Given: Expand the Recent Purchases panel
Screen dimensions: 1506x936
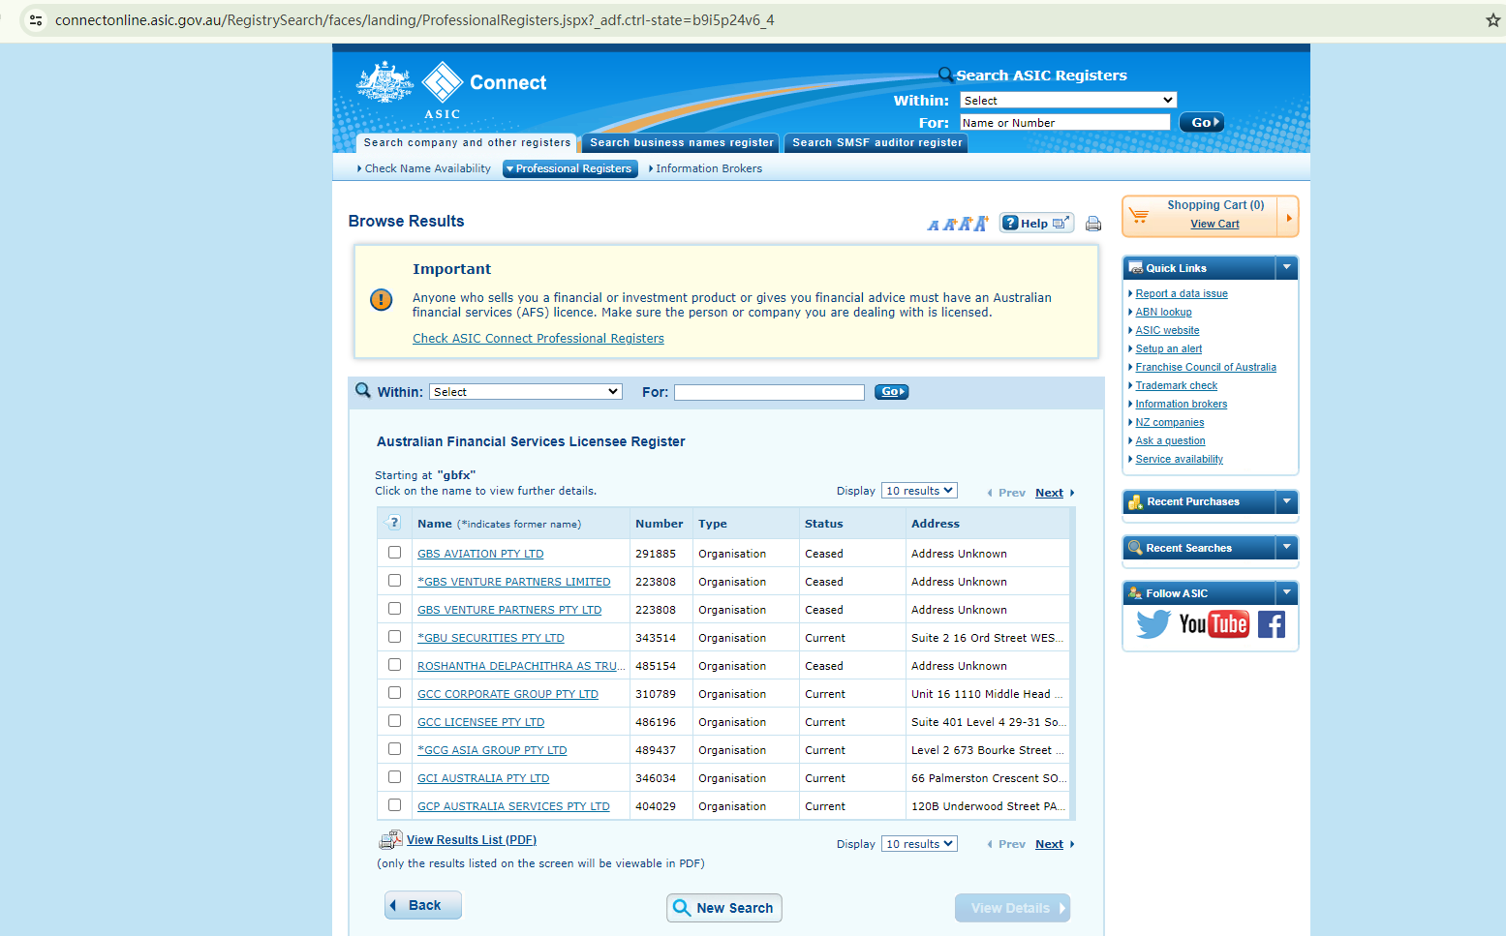Looking at the screenshot, I should click(1286, 500).
